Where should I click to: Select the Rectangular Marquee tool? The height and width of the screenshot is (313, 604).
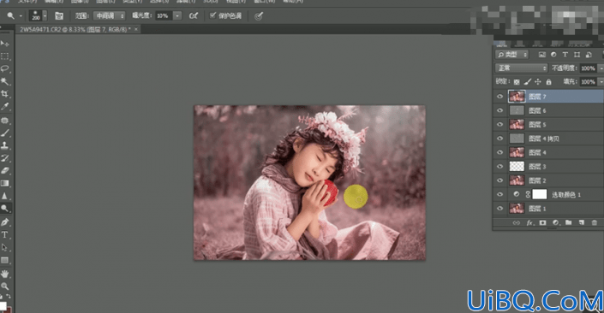click(4, 56)
